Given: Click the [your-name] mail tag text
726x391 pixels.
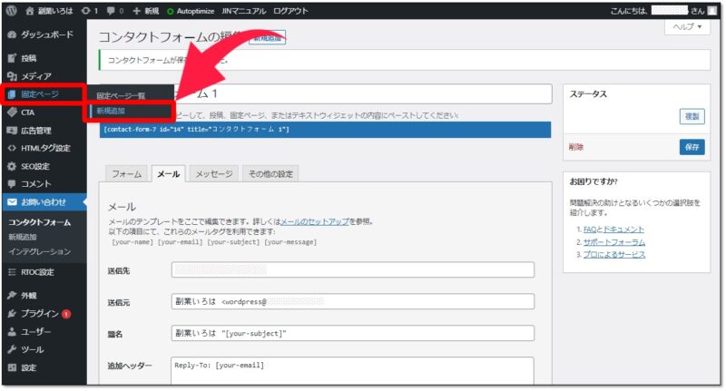Looking at the screenshot, I should (x=132, y=242).
